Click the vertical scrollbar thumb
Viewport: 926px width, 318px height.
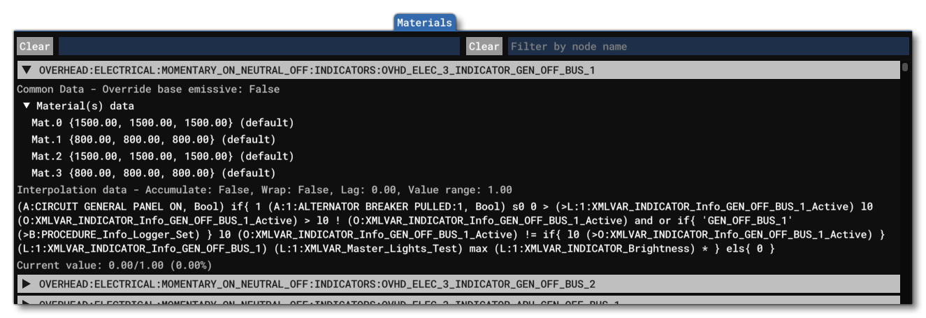click(x=905, y=67)
